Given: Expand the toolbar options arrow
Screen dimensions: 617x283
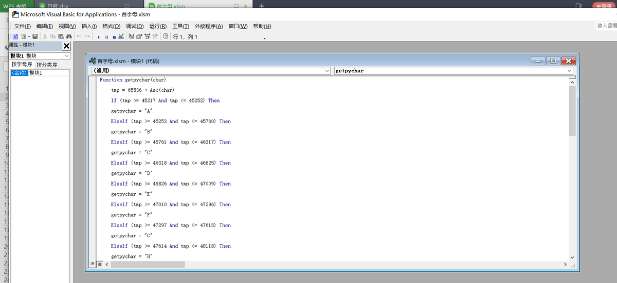Looking at the screenshot, I should click(x=264, y=38).
